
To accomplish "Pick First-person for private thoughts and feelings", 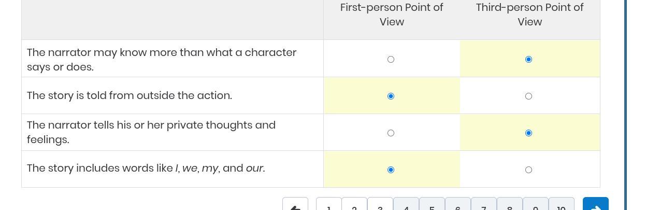I will click(391, 133).
